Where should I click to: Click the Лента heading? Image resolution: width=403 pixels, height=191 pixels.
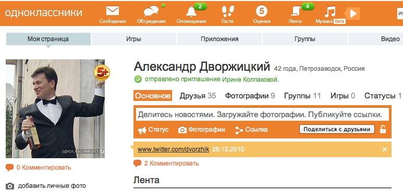pyautogui.click(x=146, y=180)
